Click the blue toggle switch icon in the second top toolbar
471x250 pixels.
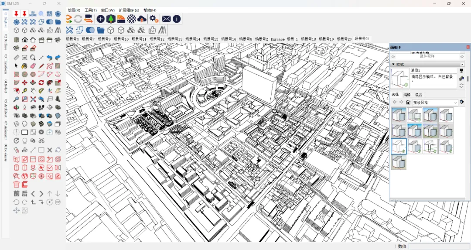tap(90, 30)
